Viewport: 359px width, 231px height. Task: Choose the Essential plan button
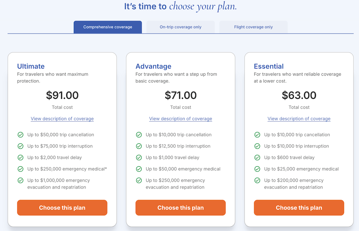(x=299, y=208)
